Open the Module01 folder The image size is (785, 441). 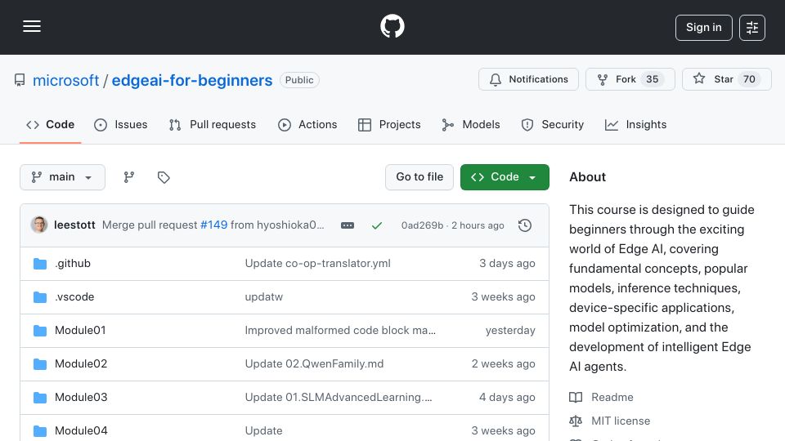[80, 331]
